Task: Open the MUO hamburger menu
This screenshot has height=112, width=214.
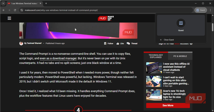Action: pos(9,18)
